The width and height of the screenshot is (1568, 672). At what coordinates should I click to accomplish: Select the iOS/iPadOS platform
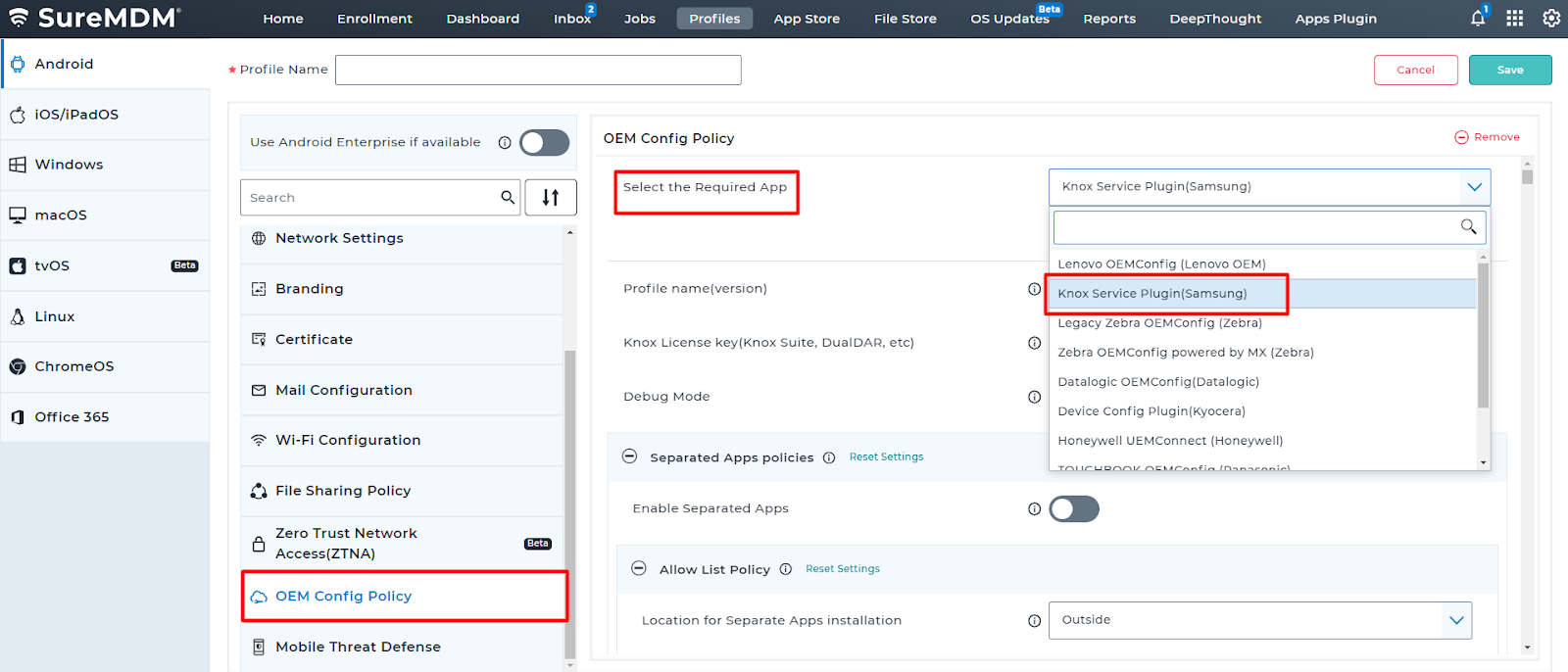[105, 115]
